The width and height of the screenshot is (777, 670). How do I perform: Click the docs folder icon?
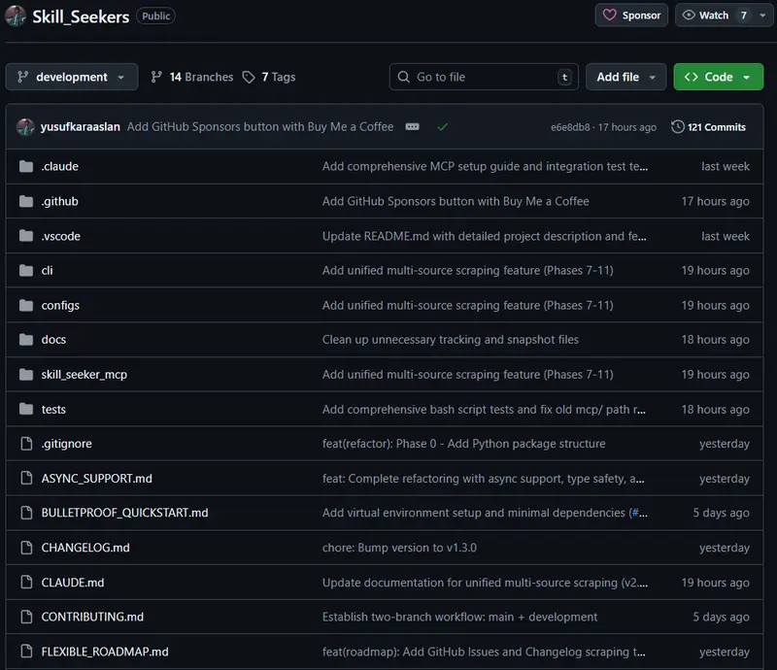[x=26, y=340]
